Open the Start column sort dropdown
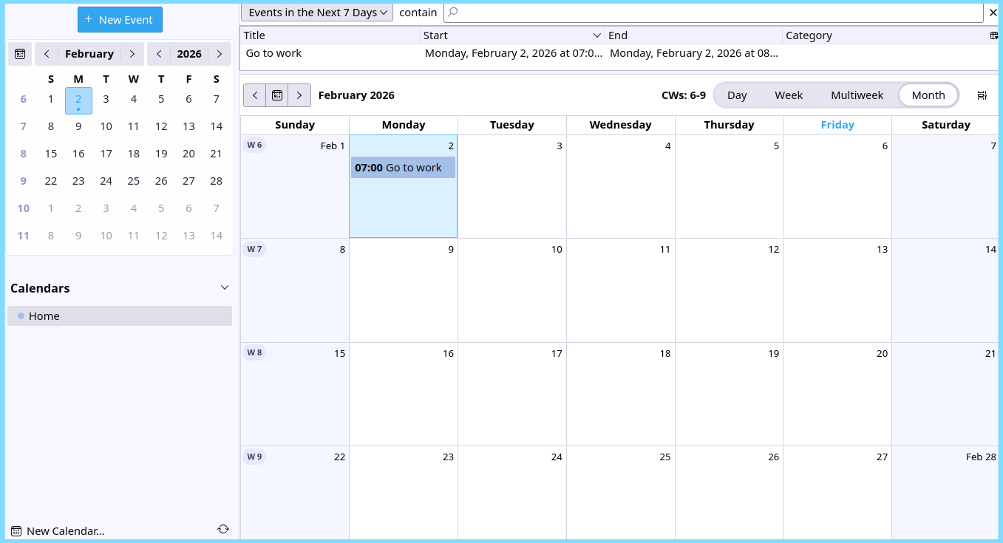The height and width of the screenshot is (543, 1003). tap(597, 35)
